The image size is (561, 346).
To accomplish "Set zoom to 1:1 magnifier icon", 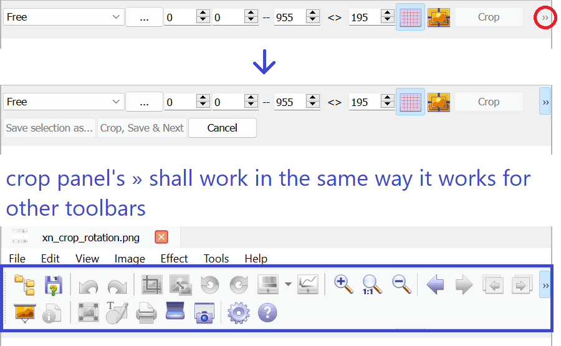I will 372,285.
